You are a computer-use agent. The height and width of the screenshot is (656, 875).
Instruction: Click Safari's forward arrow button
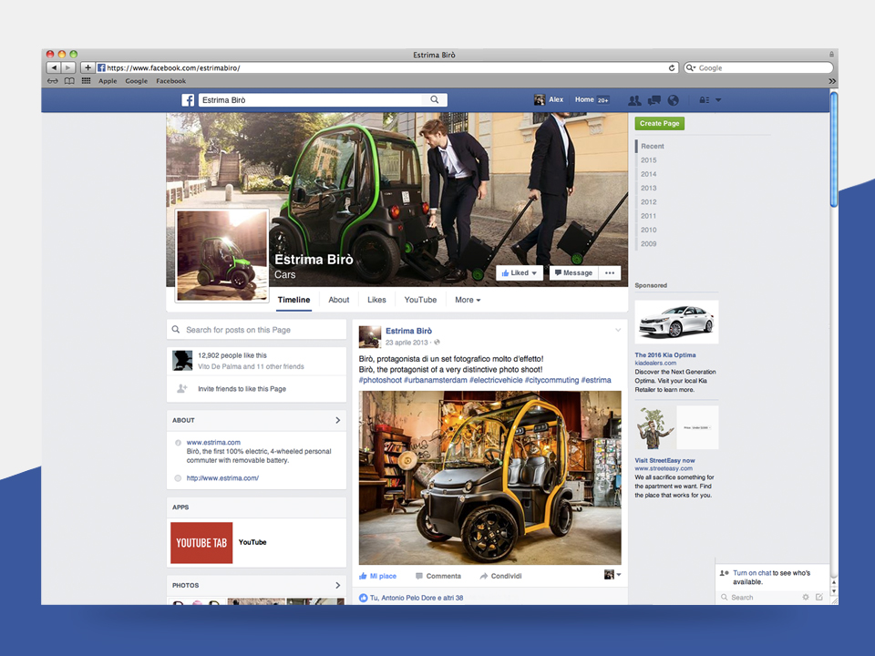coord(68,67)
